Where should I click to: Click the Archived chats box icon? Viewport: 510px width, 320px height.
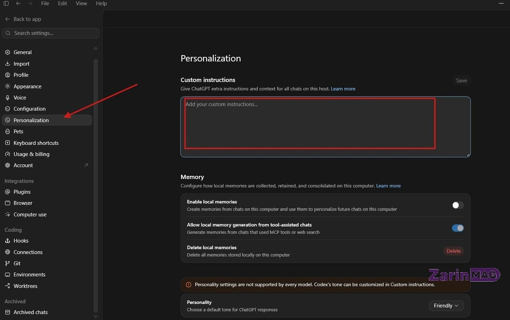coord(8,312)
